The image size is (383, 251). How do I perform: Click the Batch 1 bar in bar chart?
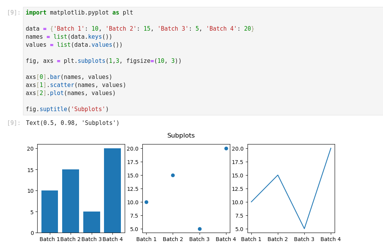click(50, 212)
